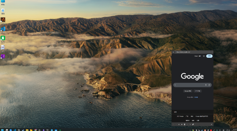Screen dimensions: 237x131
Task: Open the About Google footer link
Action: click(x=180, y=116)
